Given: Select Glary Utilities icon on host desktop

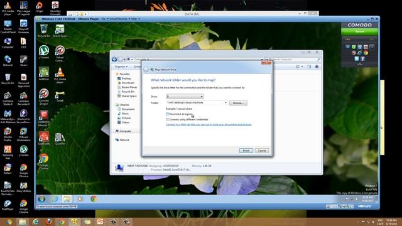Looking at the screenshot, I should coord(23,187).
